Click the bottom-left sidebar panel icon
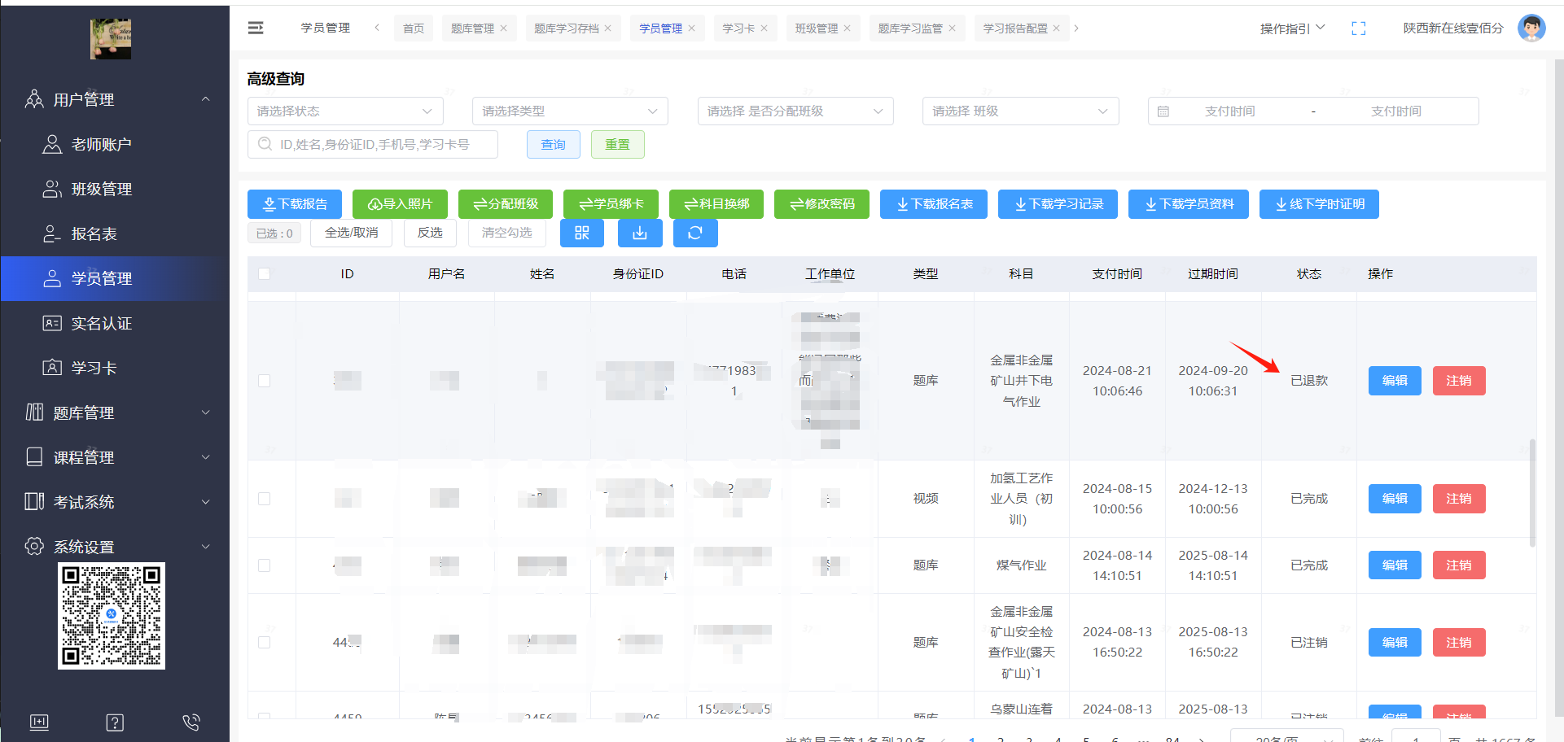The image size is (1564, 742). tap(39, 722)
